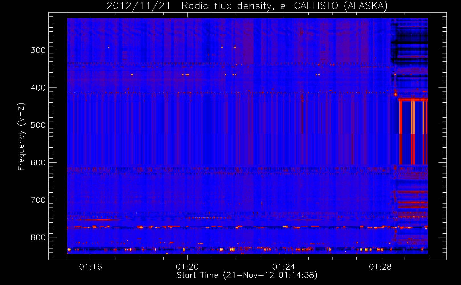Click the 01:28 time tick label
The image size is (461, 285).
click(380, 267)
